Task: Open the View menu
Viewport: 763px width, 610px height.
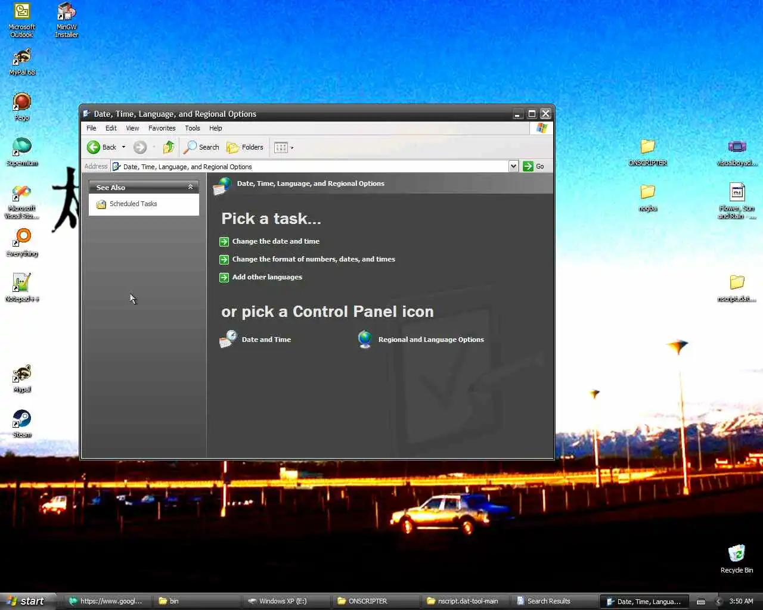Action: tap(132, 128)
